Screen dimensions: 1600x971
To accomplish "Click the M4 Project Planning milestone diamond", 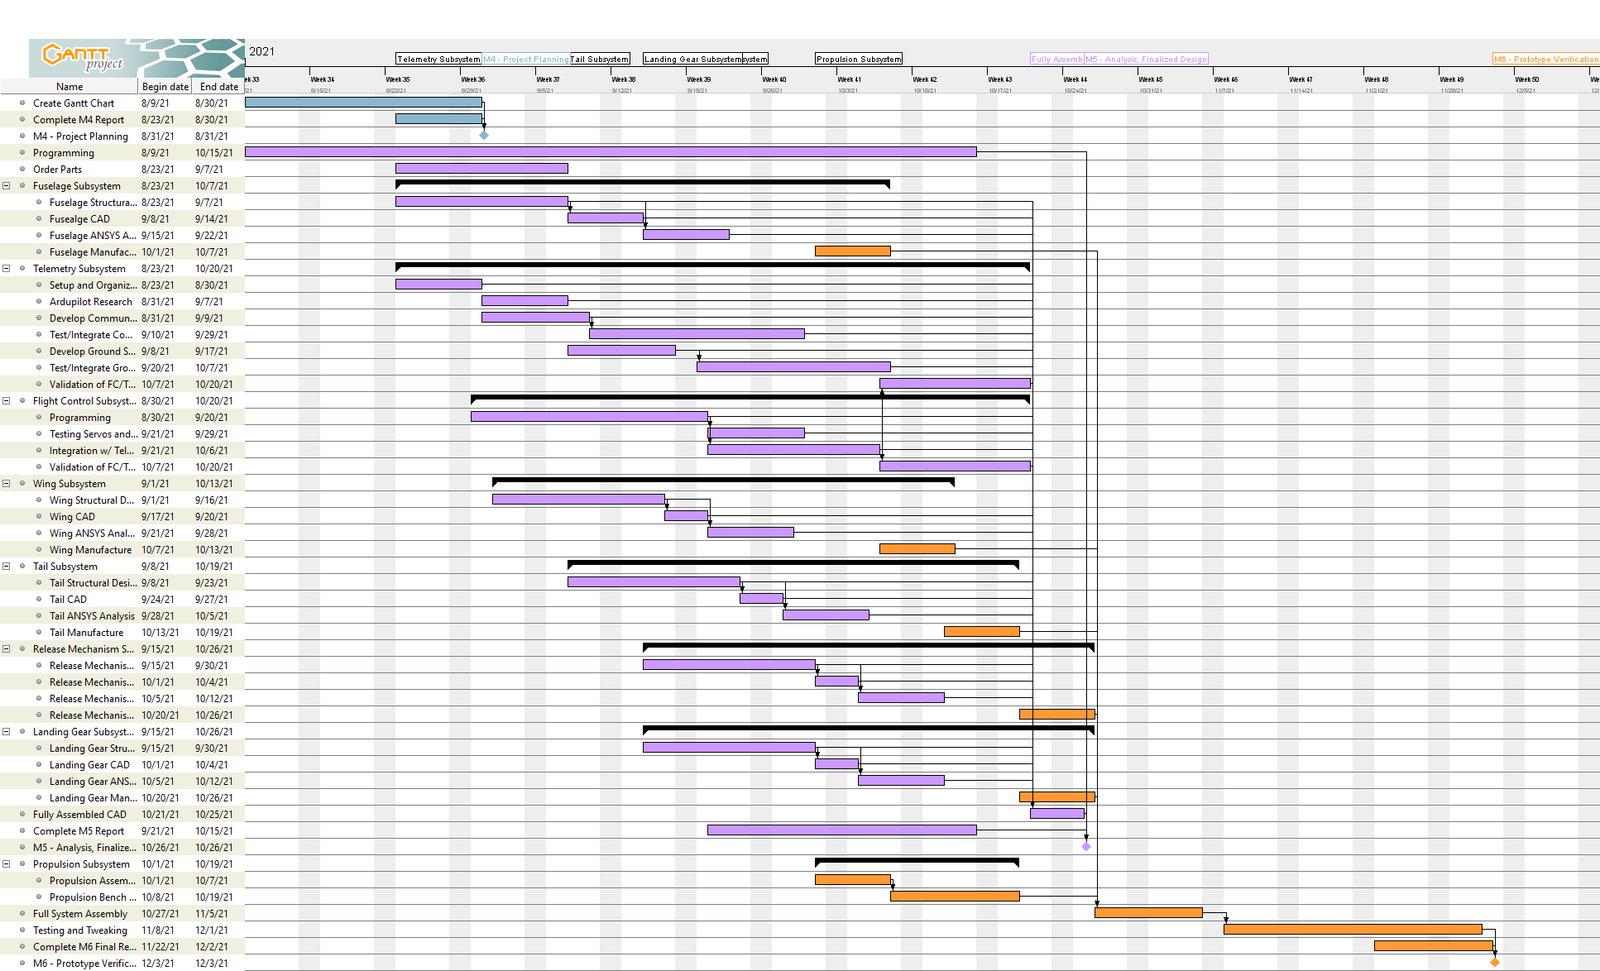I will [x=484, y=136].
